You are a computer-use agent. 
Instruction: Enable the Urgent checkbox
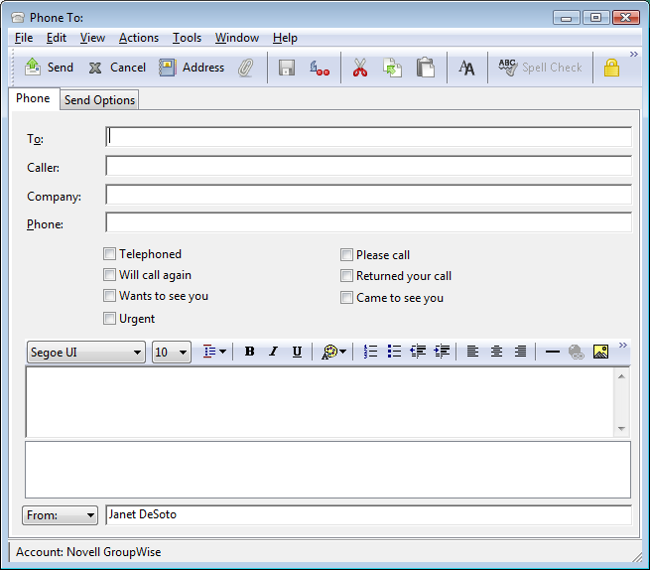pos(109,319)
